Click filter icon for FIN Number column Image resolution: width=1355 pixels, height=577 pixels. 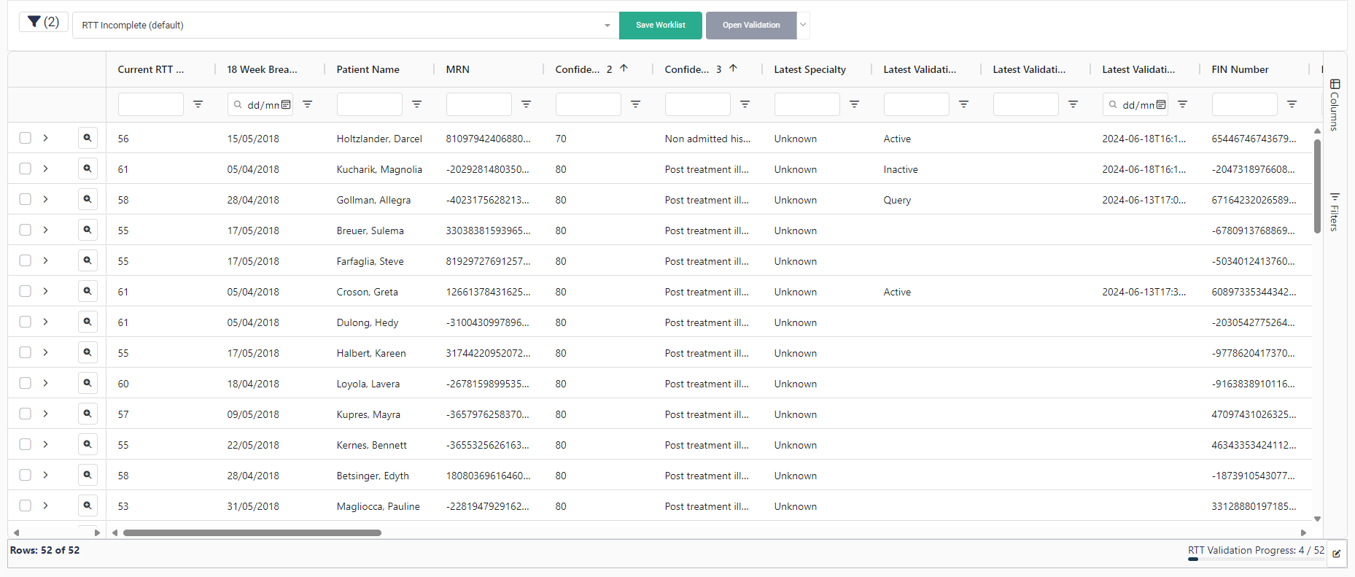1292,104
